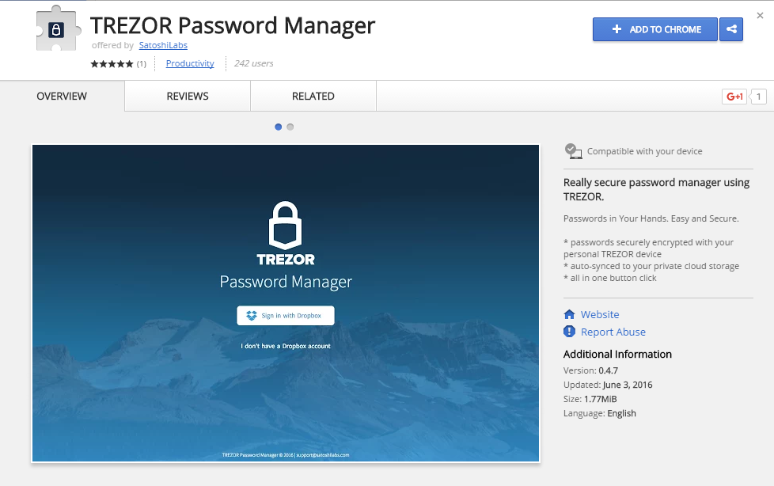Visit the extension Website link
Viewport: 774px width, 486px height.
click(x=600, y=314)
